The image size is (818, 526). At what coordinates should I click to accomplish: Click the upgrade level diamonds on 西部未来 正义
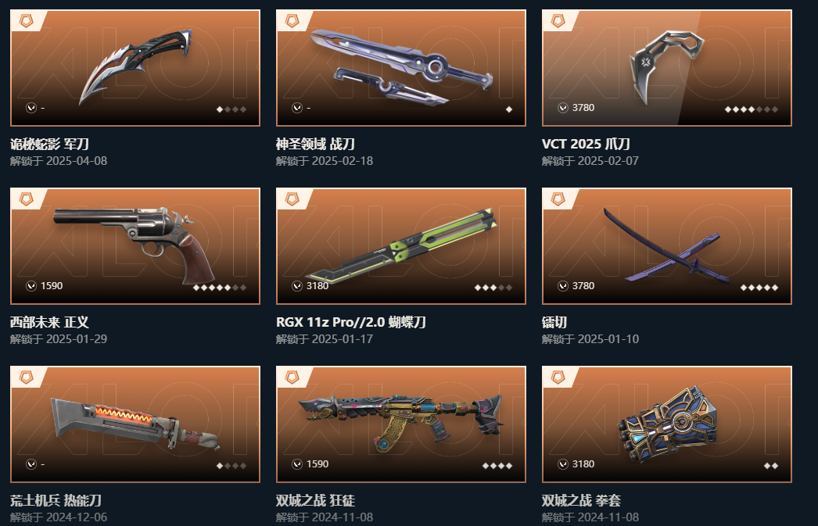pyautogui.click(x=220, y=288)
